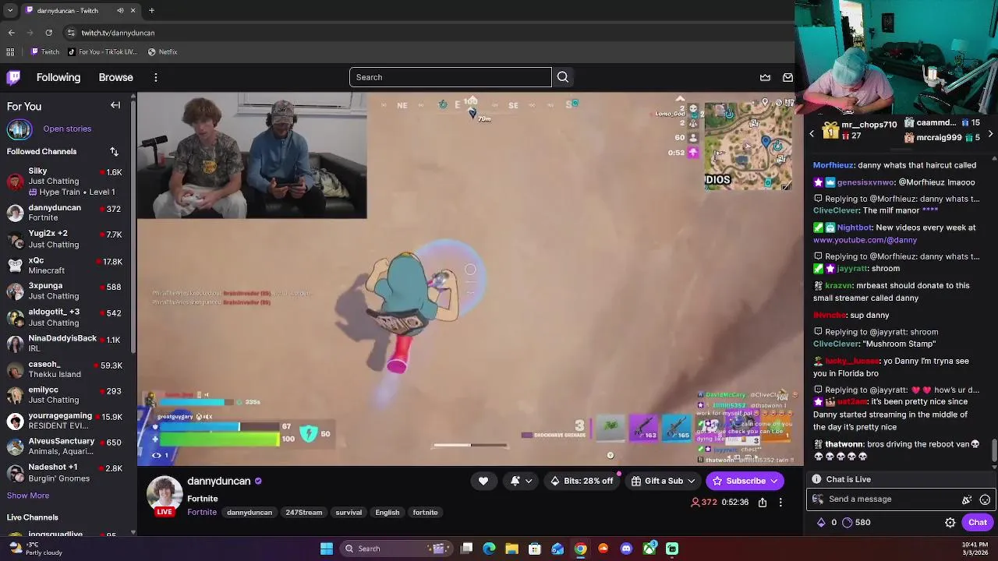Focus the Twitch search box
The height and width of the screenshot is (561, 998).
[x=450, y=77]
